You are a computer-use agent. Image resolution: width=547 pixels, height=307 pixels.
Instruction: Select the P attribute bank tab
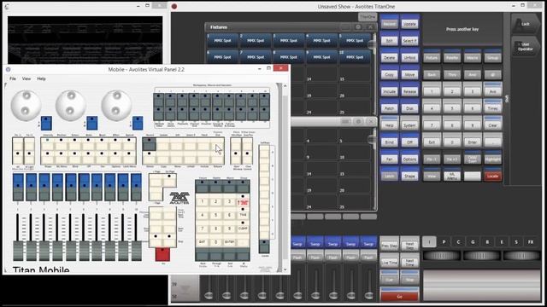(444, 242)
